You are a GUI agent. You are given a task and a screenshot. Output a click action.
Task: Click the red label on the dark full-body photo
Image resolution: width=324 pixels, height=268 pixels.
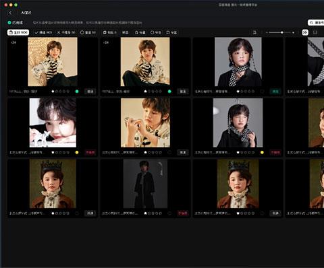[x=183, y=213]
